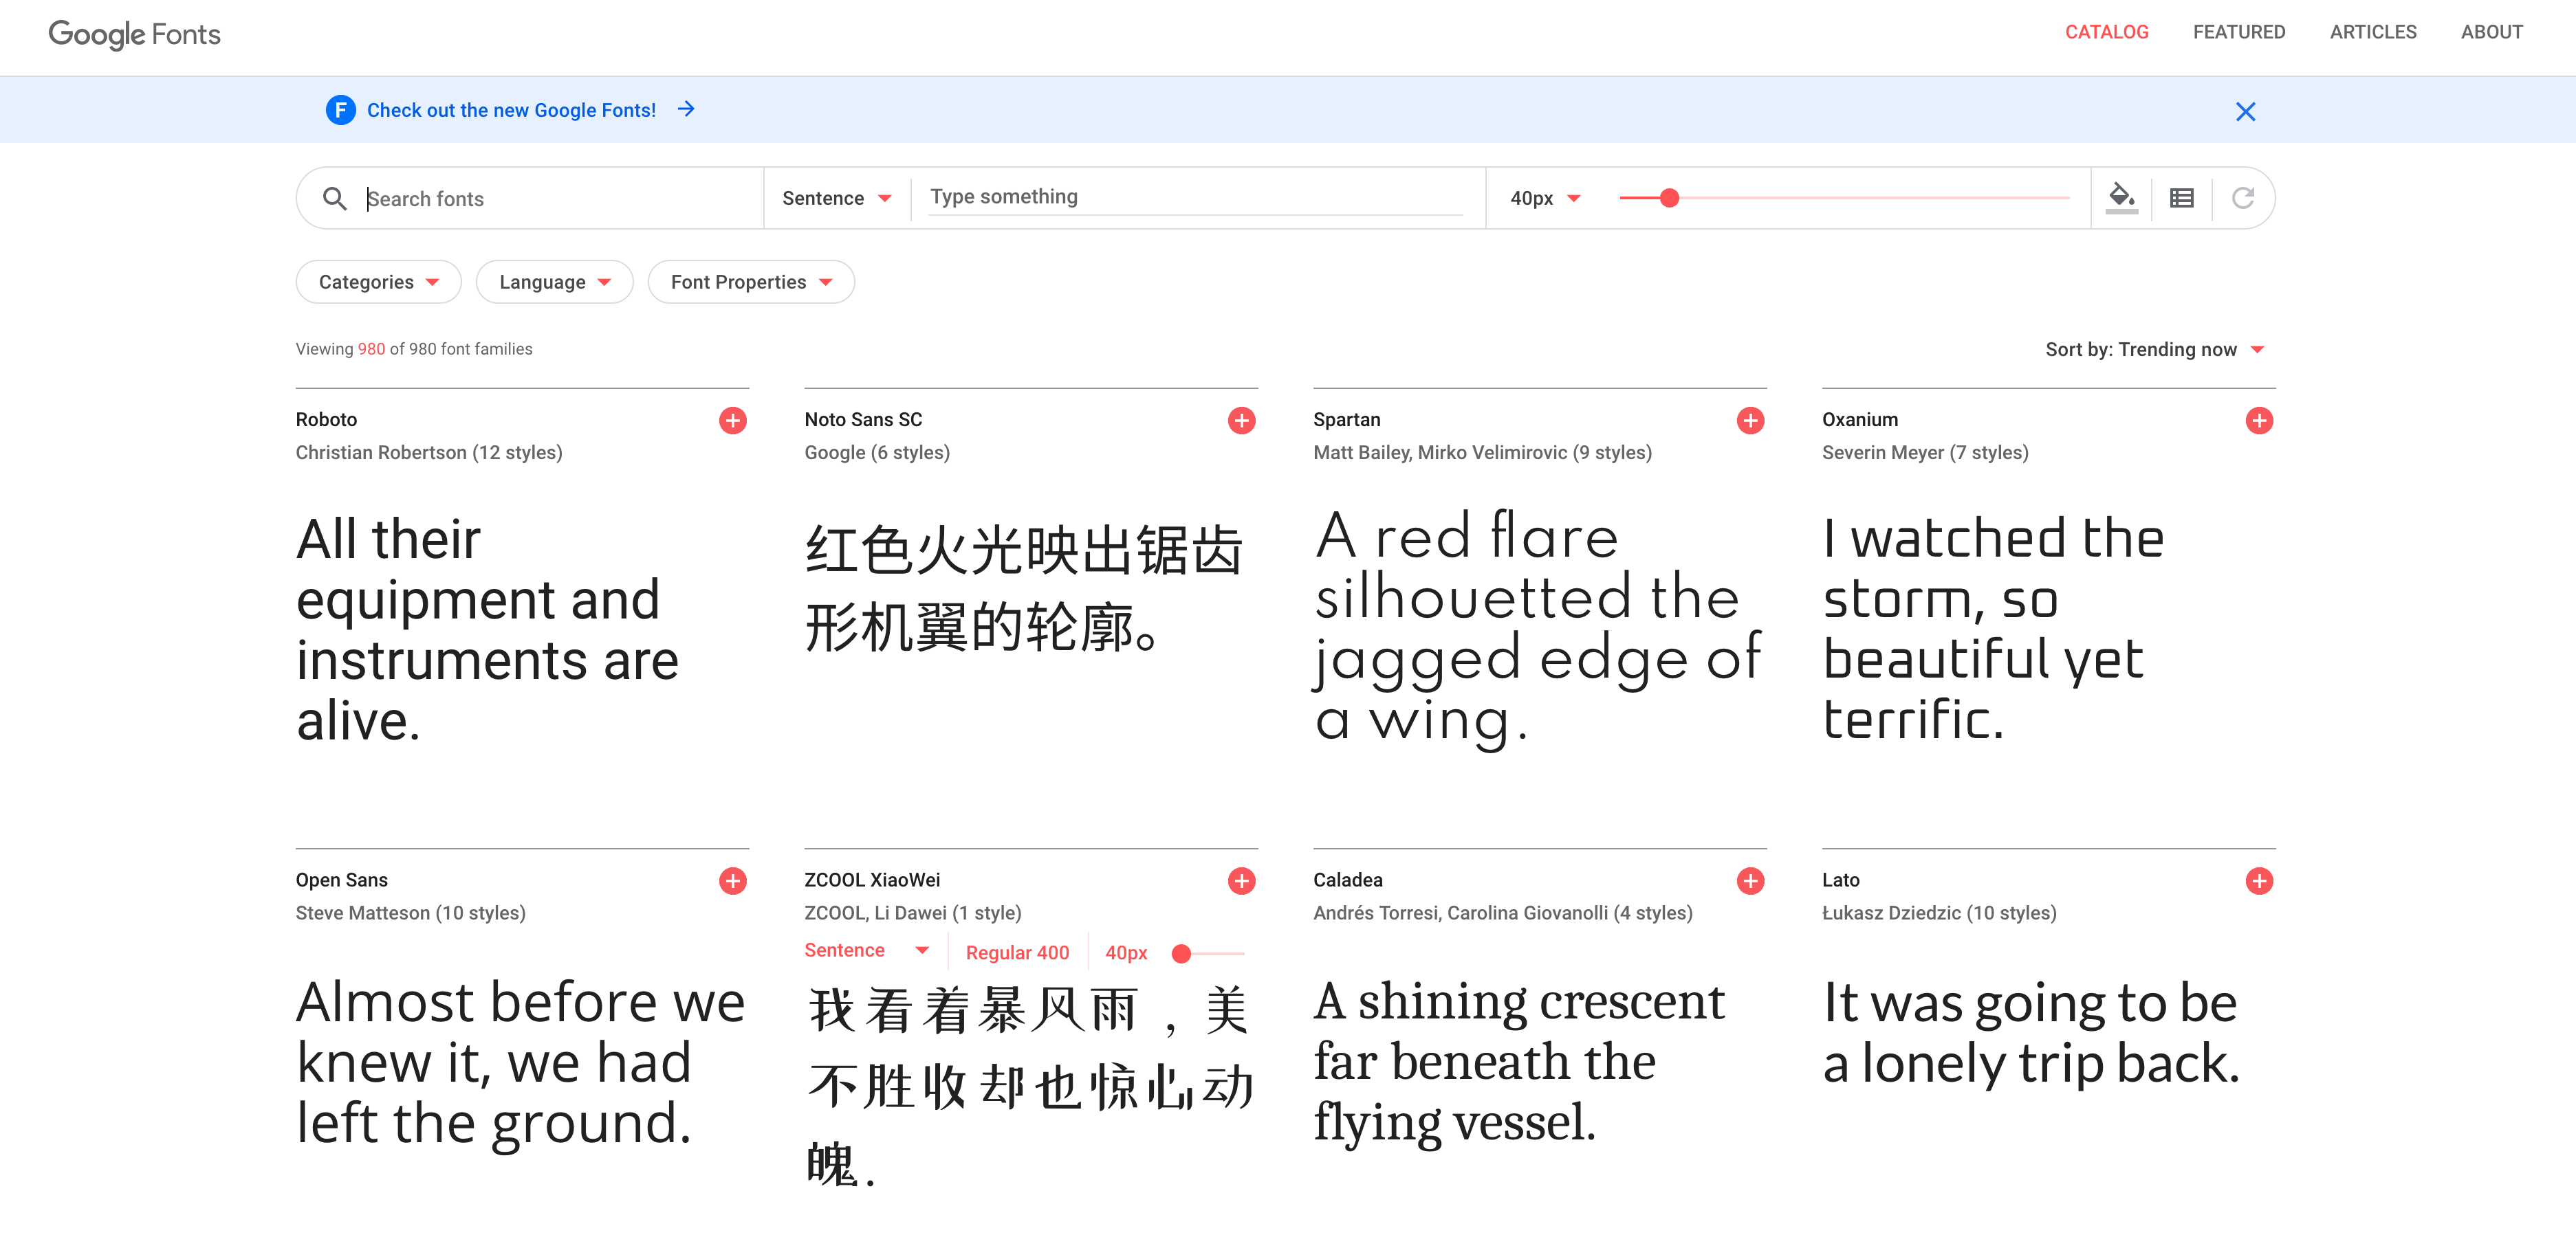Add Caladea font with plus icon
Viewport: 2576px width, 1237px height.
click(x=1750, y=881)
